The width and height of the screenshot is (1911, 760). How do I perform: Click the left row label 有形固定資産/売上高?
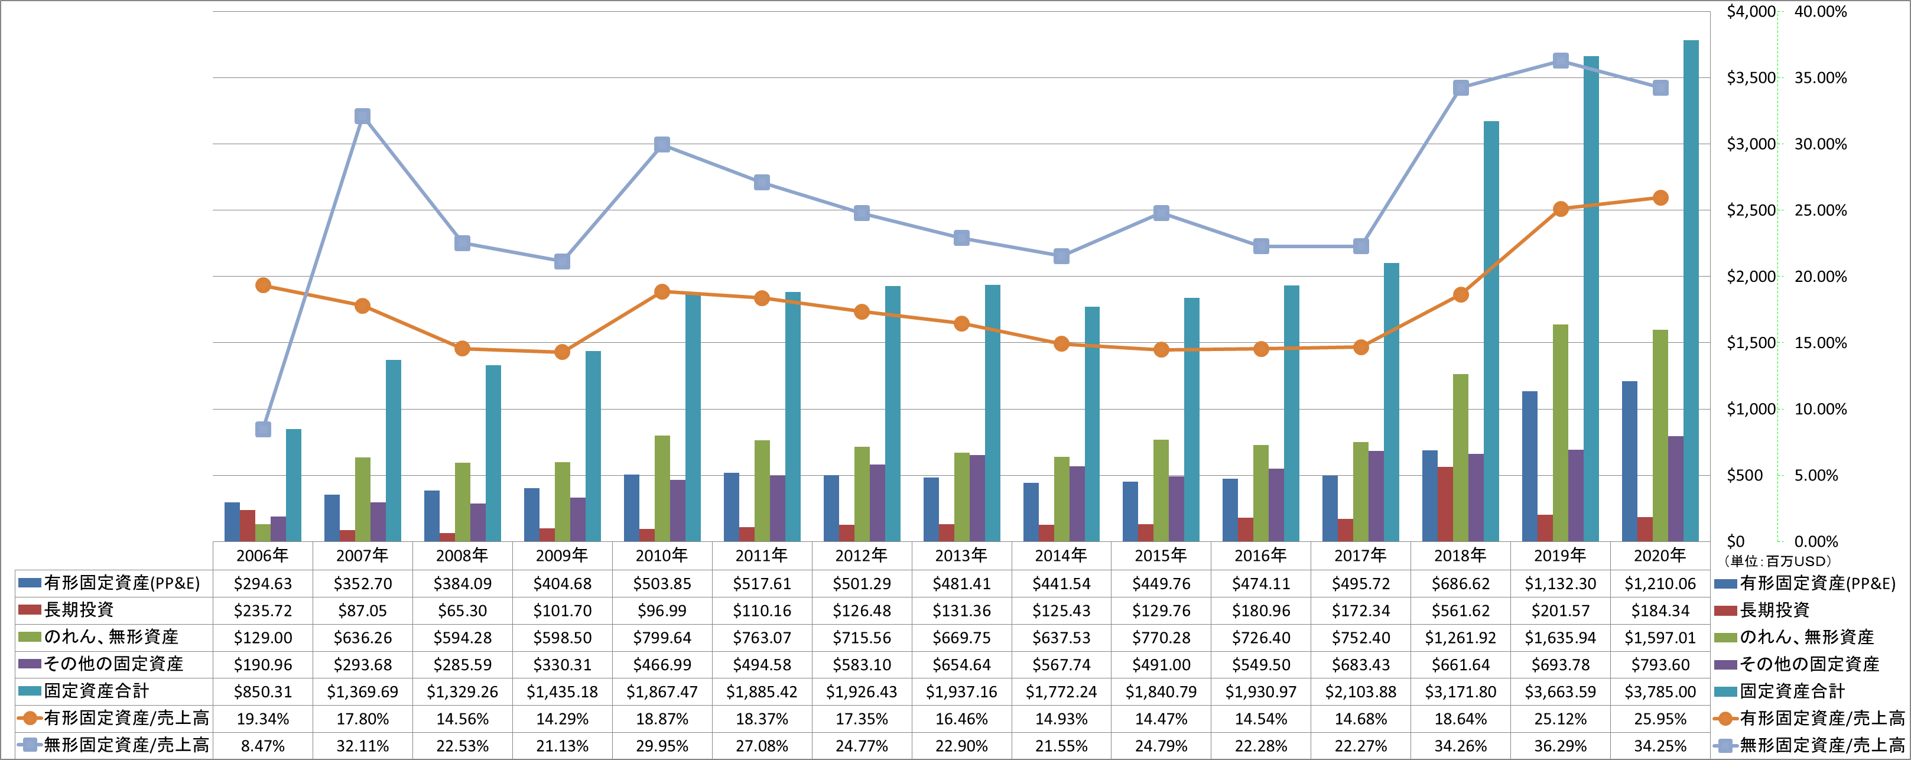coord(127,717)
